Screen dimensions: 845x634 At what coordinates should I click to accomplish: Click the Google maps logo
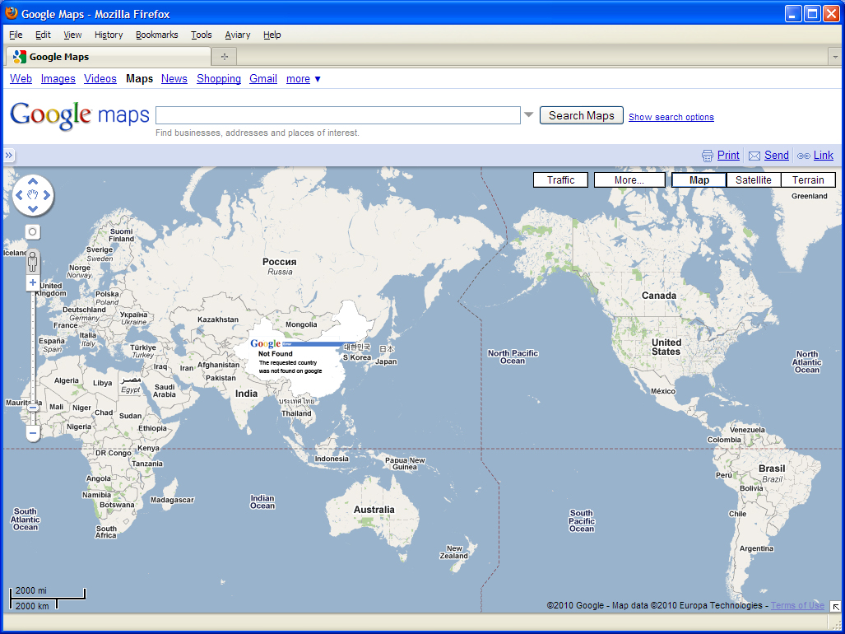79,114
